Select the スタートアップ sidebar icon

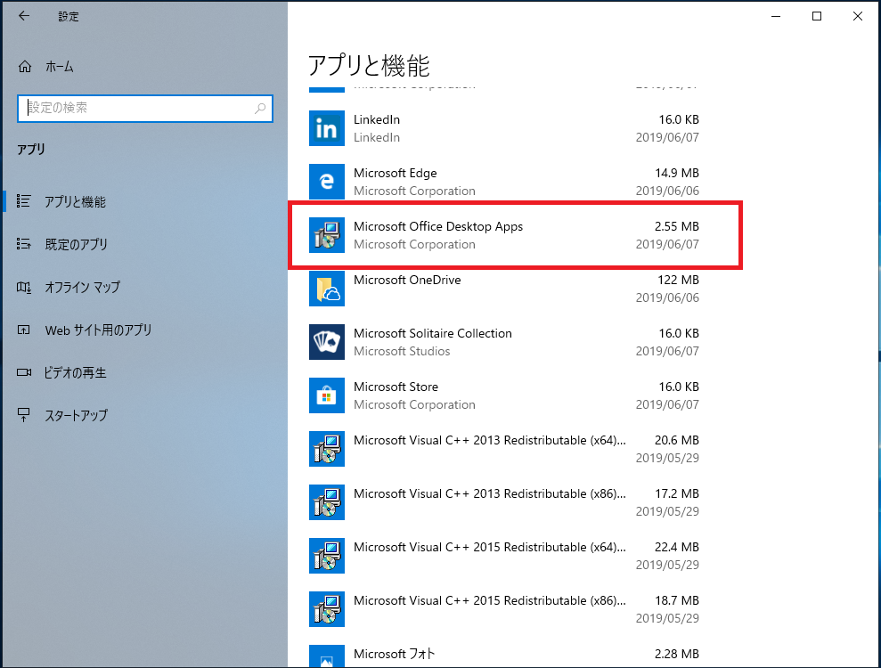[23, 415]
